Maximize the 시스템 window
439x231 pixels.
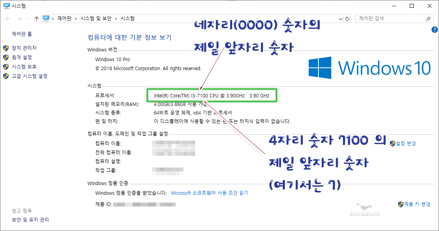pyautogui.click(x=412, y=6)
